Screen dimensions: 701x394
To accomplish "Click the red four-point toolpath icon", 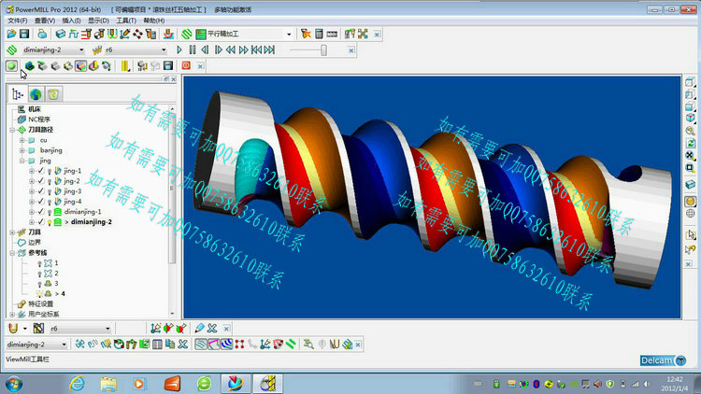I will click(x=239, y=345).
